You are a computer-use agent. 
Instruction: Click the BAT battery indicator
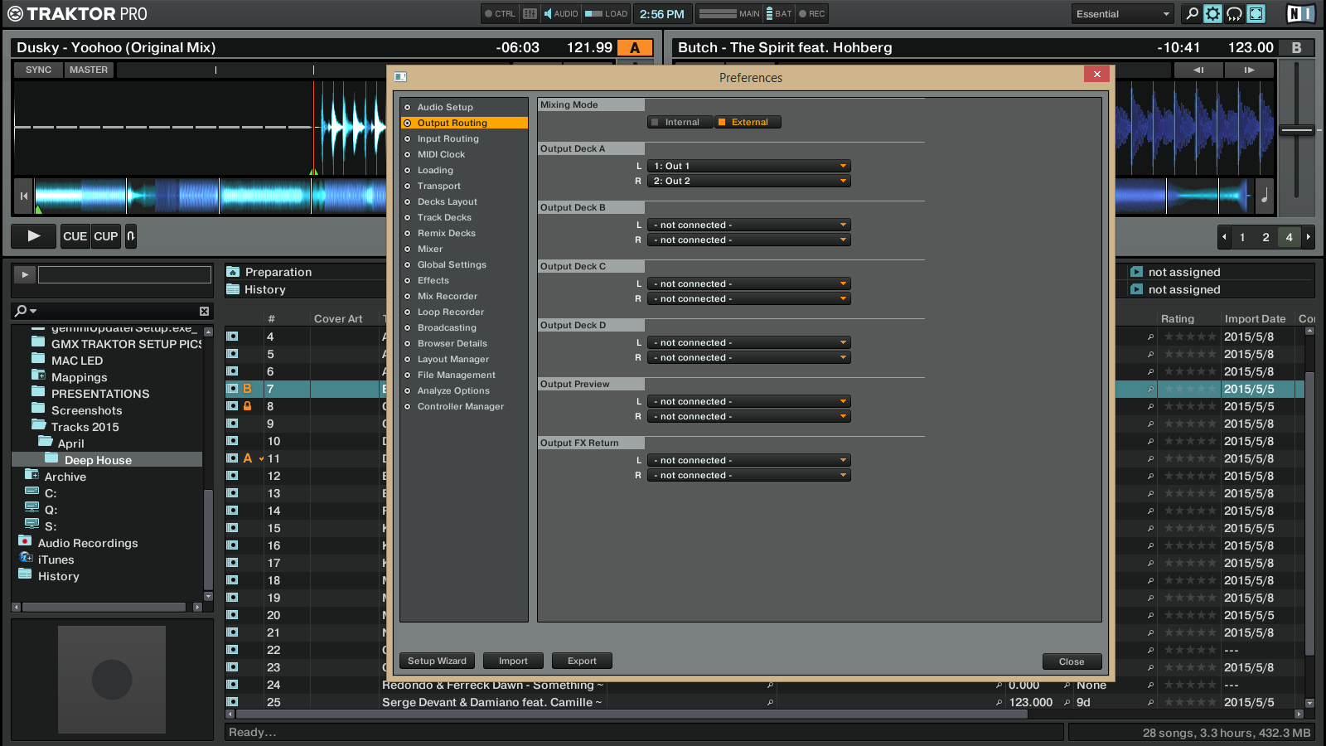tap(779, 13)
